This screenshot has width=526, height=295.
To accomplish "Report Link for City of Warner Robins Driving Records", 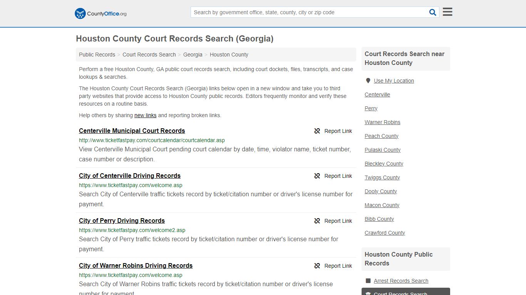I will coord(338,266).
